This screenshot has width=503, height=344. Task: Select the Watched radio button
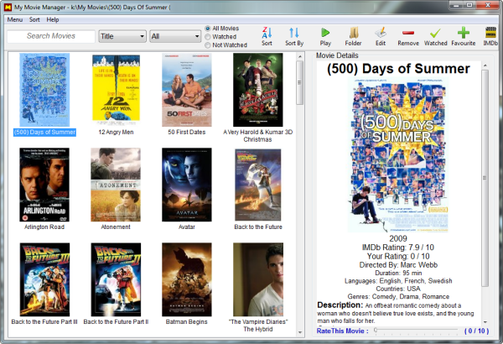(x=208, y=37)
